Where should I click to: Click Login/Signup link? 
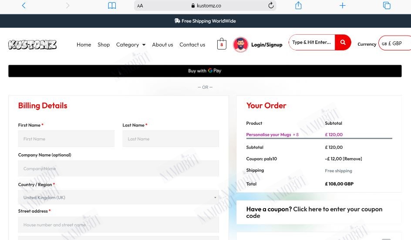pyautogui.click(x=267, y=45)
